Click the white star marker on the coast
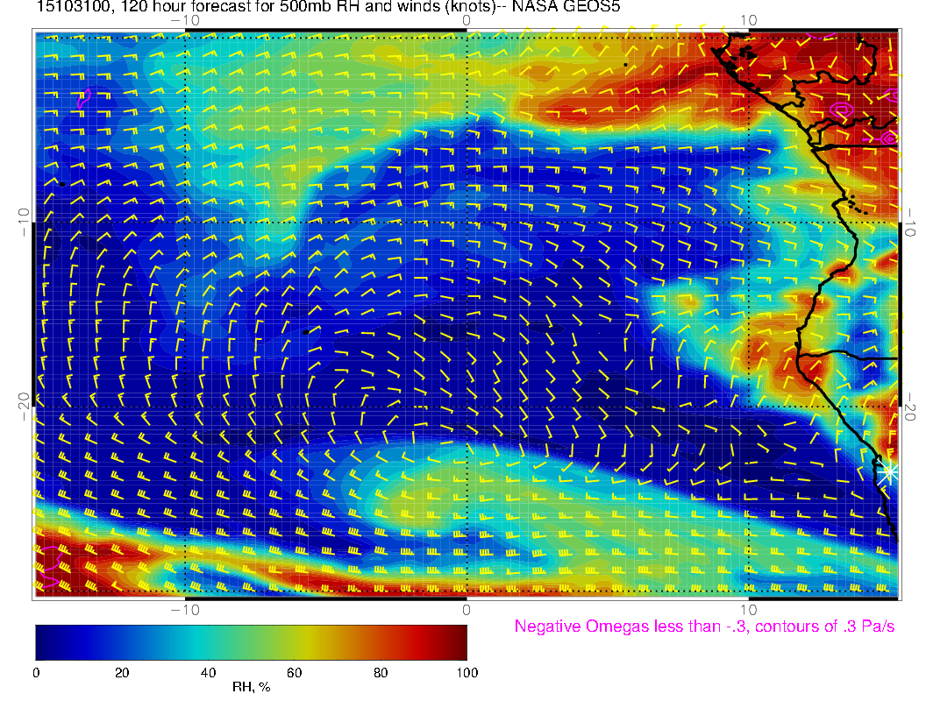Screen dimensions: 926x715 click(889, 471)
